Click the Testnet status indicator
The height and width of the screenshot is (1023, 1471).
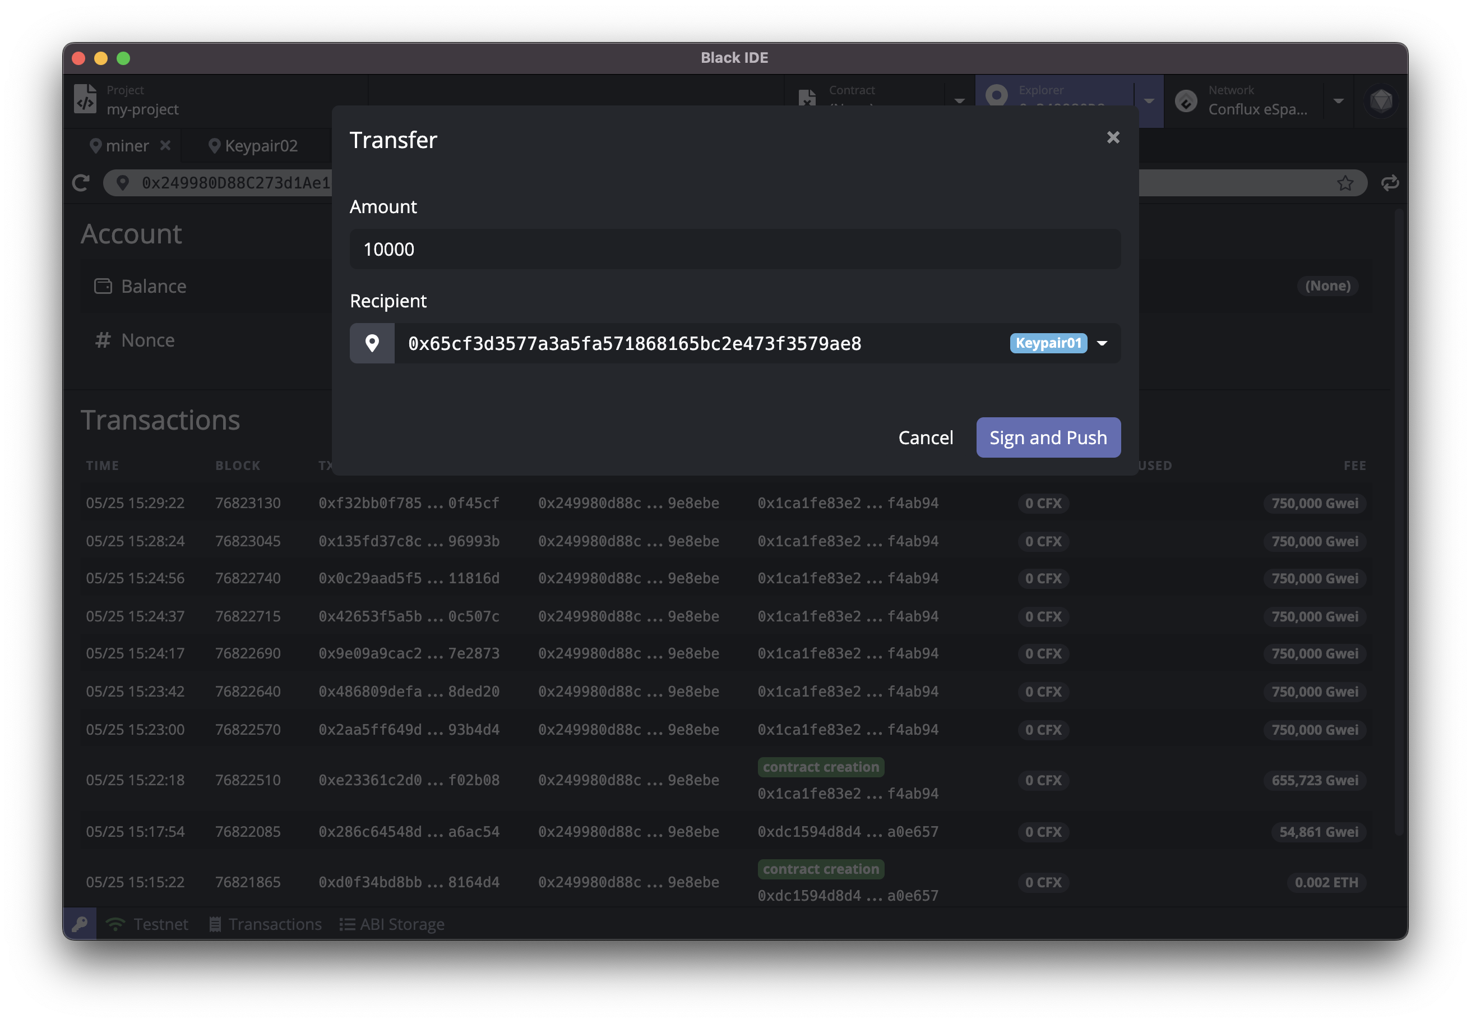(x=148, y=924)
